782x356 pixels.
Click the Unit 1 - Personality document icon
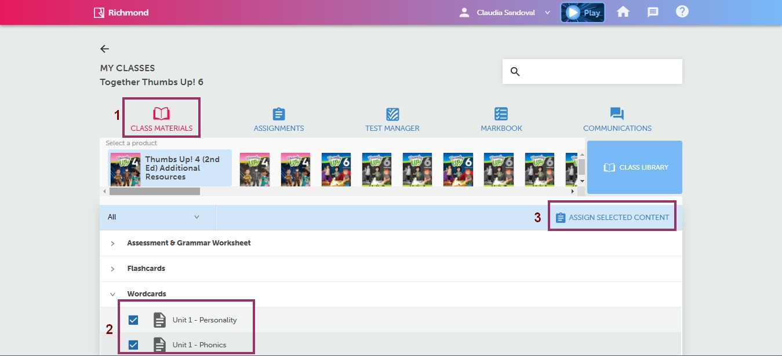pos(159,320)
